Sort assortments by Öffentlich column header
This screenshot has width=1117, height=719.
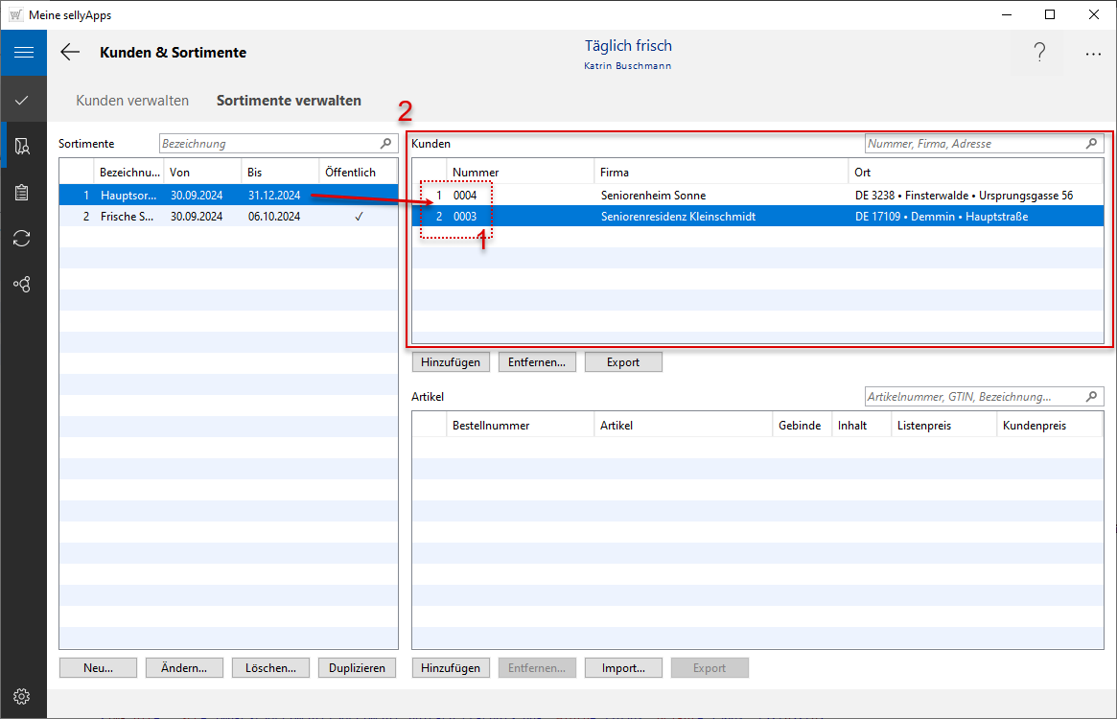pyautogui.click(x=350, y=173)
